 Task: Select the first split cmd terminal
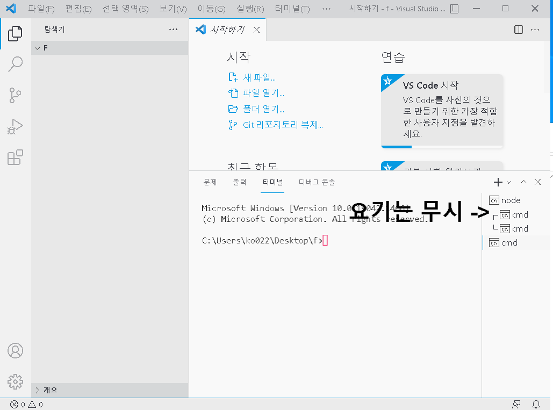click(516, 215)
